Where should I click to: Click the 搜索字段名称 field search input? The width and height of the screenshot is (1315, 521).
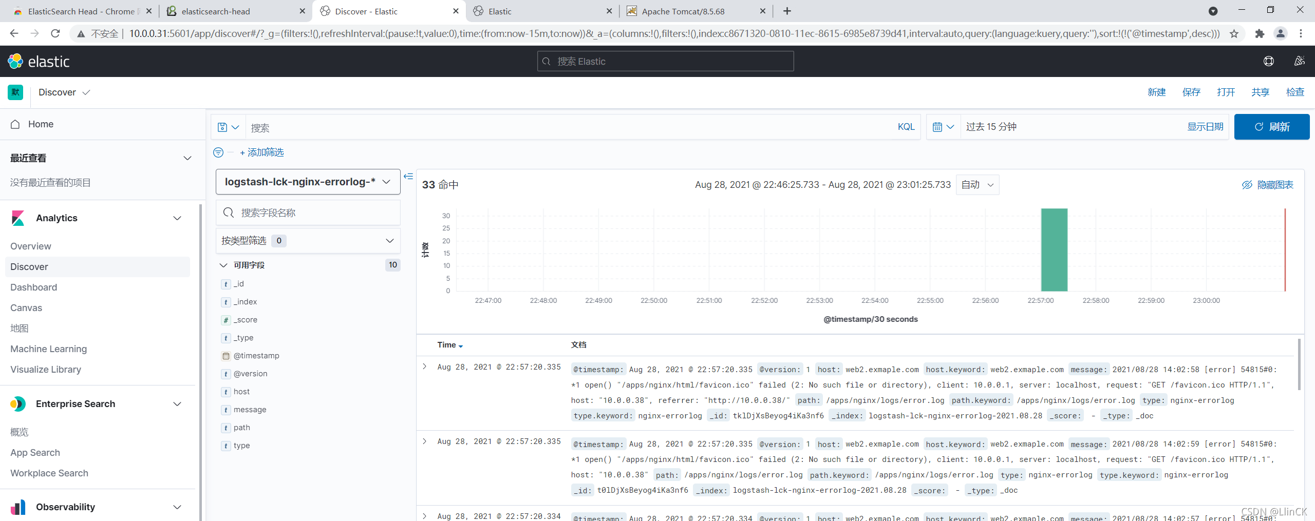[x=308, y=213]
